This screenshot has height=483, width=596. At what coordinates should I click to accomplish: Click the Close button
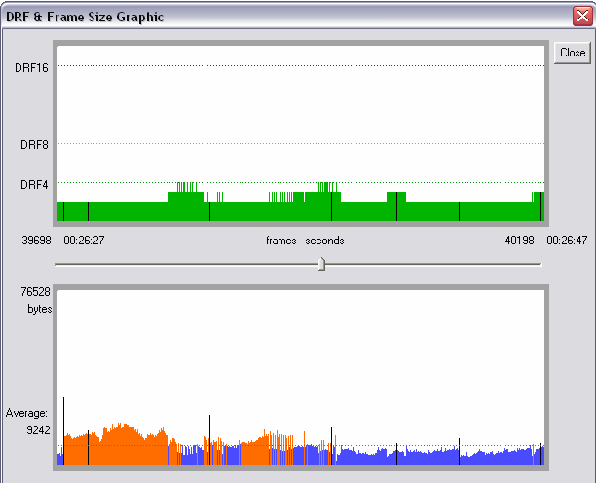[573, 53]
